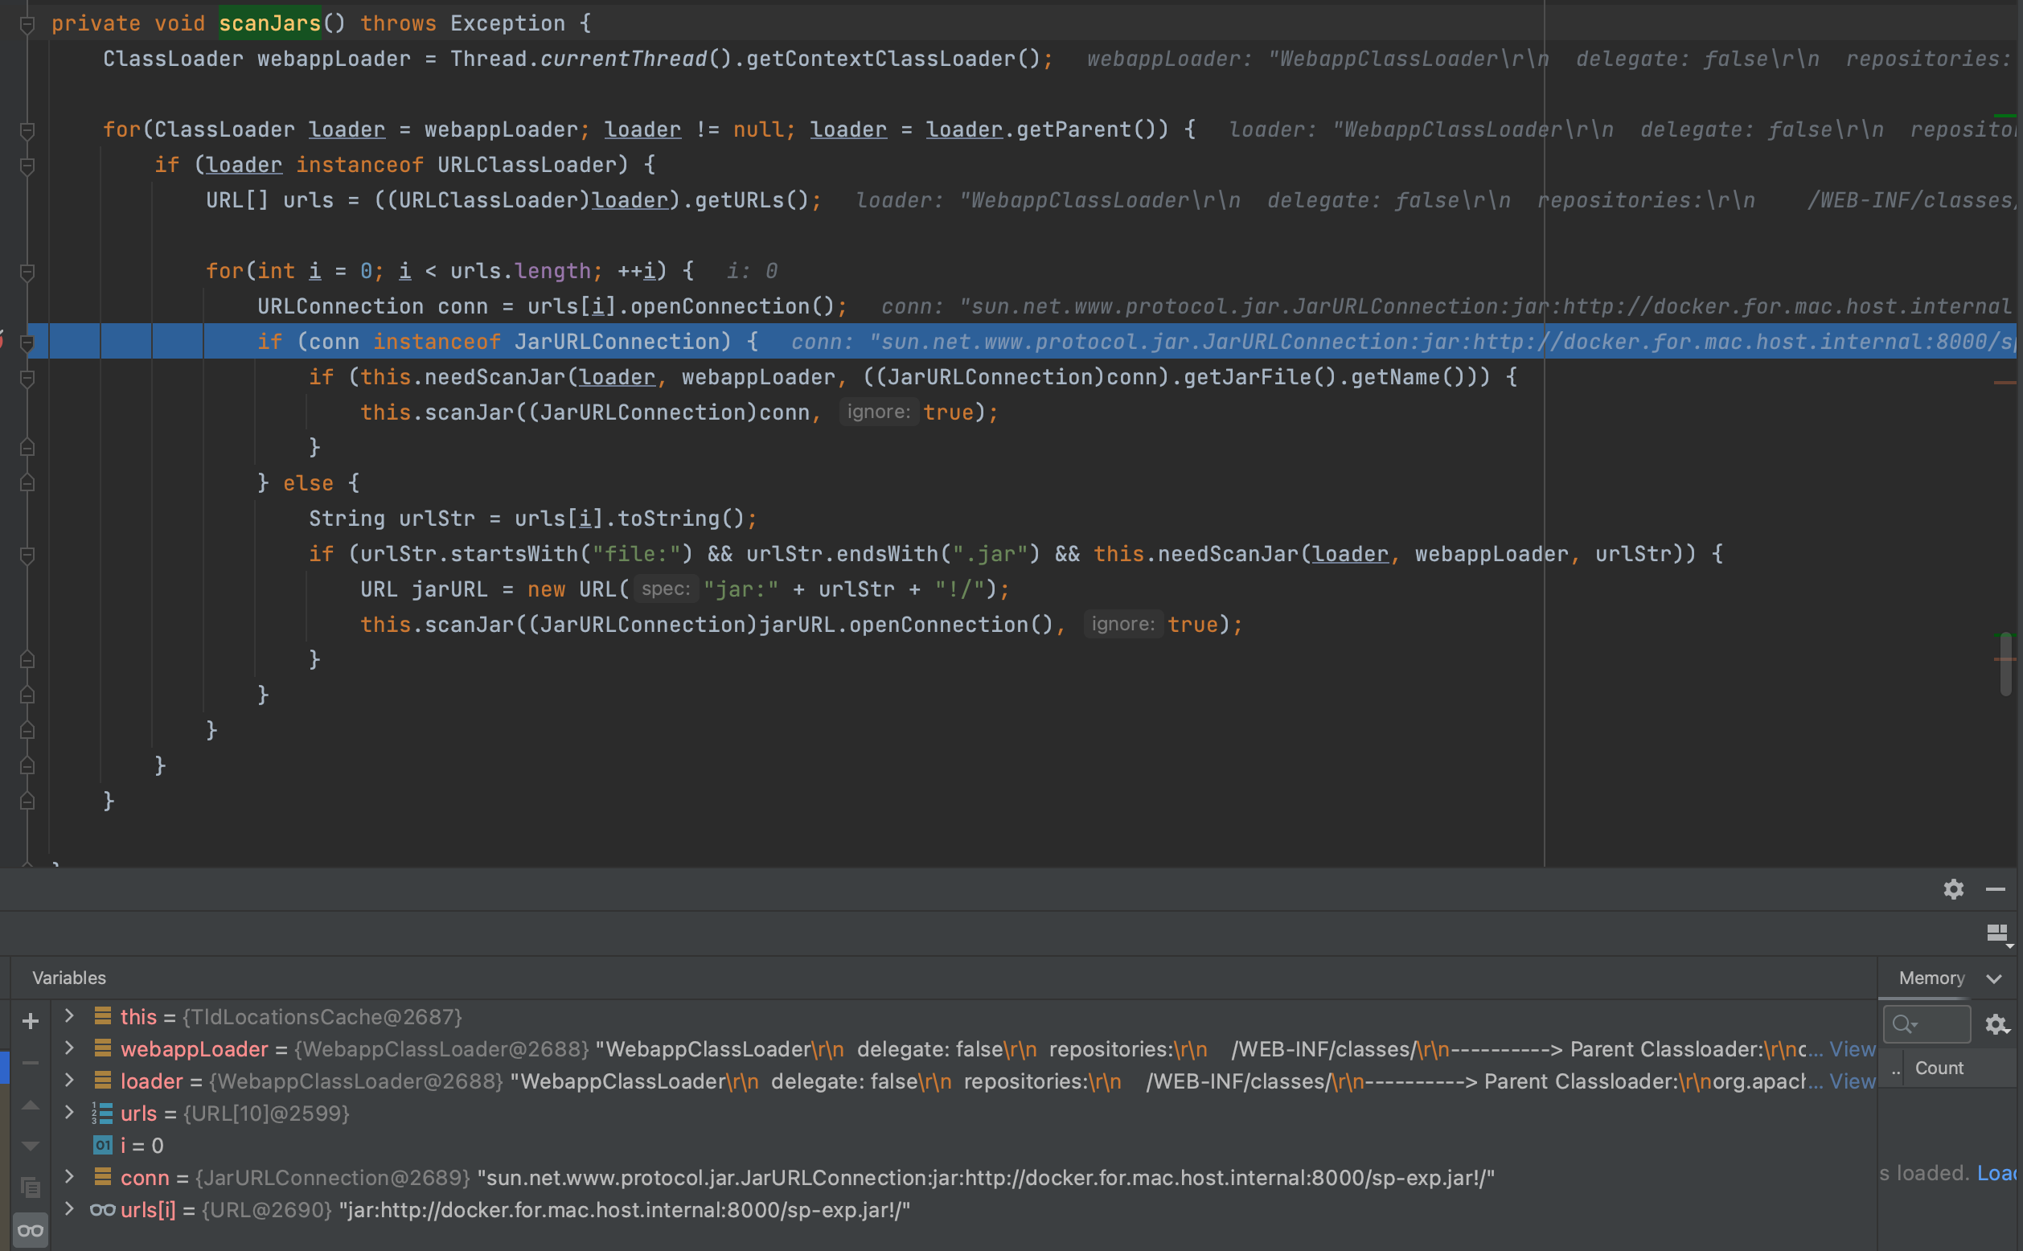The image size is (2023, 1251).
Task: Select the Variables panel tab
Action: (x=69, y=978)
